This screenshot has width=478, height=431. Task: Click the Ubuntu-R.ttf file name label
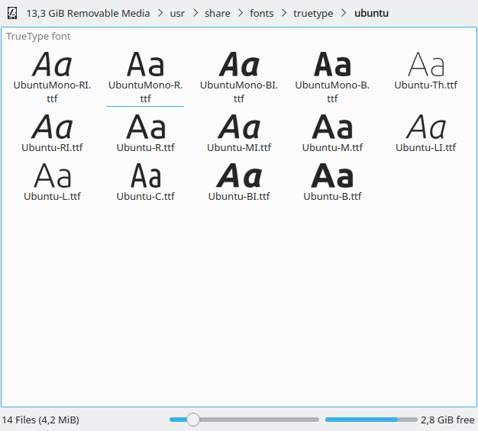coord(146,148)
